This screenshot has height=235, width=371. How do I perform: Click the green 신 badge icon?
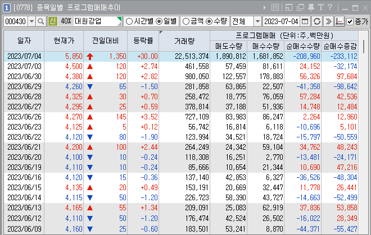pyautogui.click(x=52, y=21)
